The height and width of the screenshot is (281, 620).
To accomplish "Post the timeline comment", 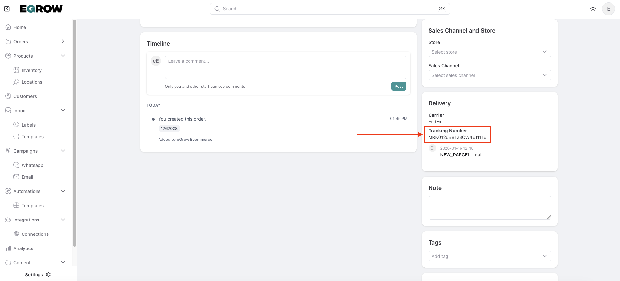I will click(x=399, y=86).
